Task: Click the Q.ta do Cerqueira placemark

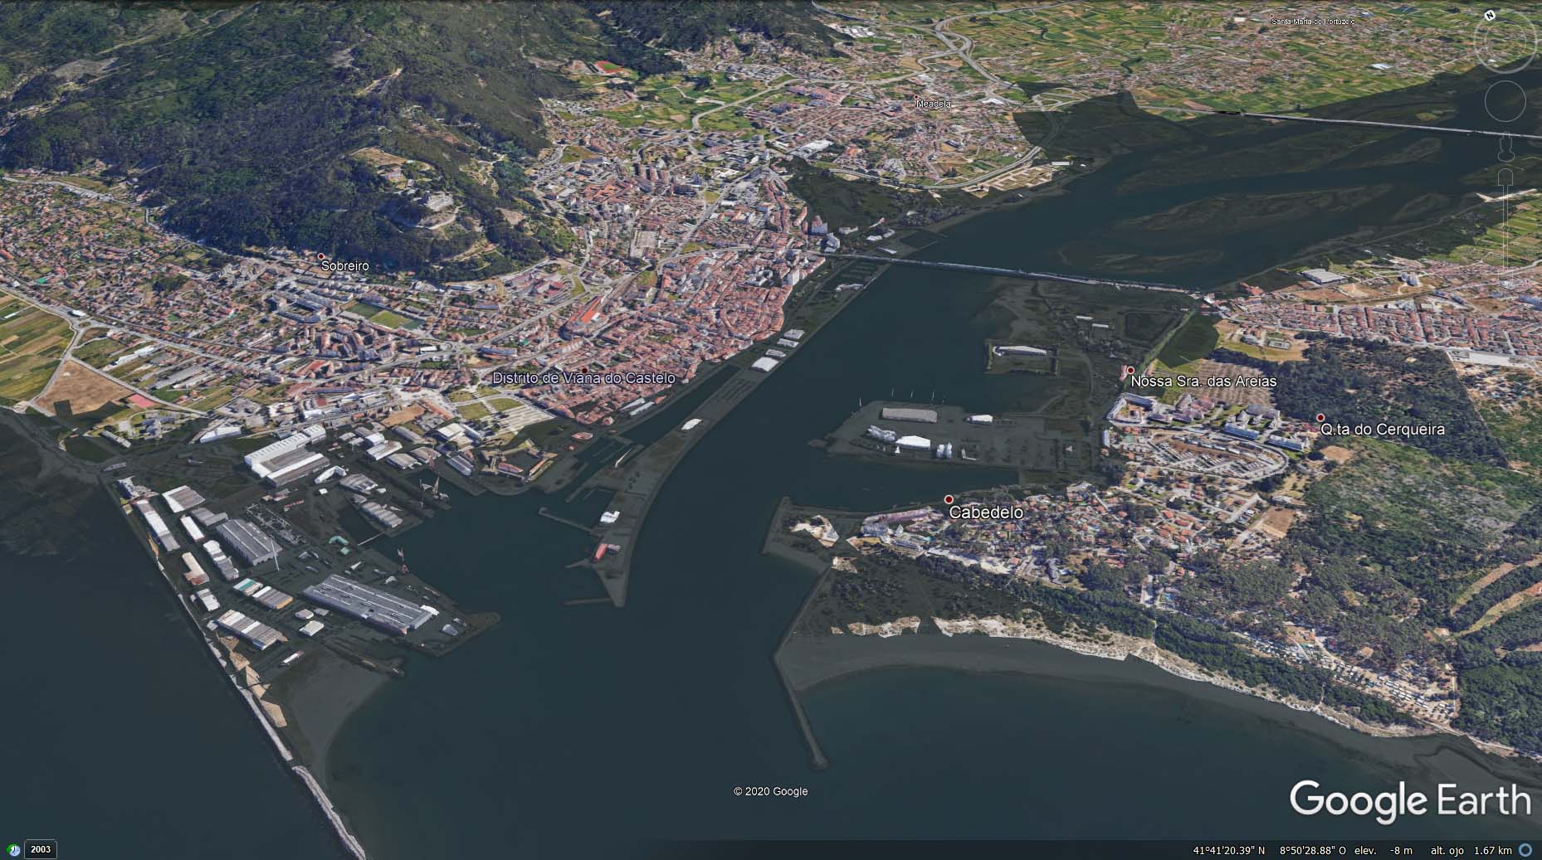Action: (1320, 418)
